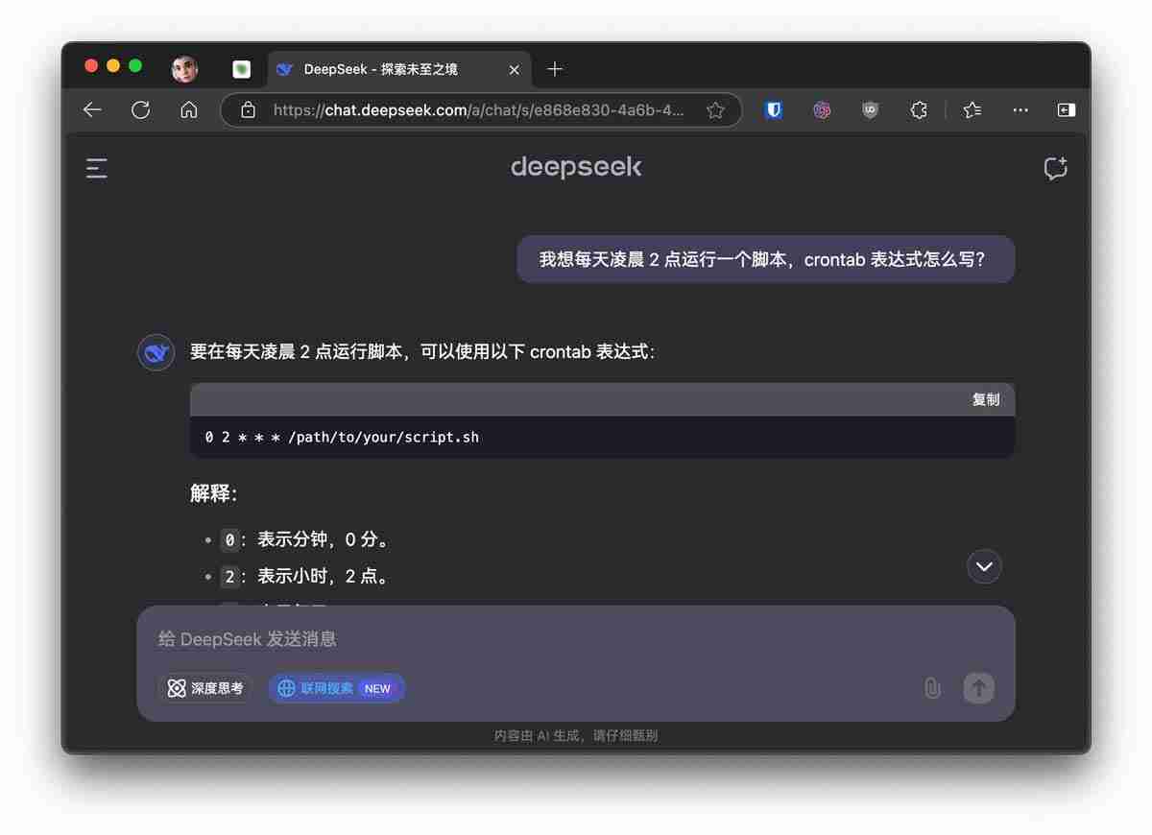The width and height of the screenshot is (1152, 835).
Task: Collapse the sidebar via the hamburger icon
Action: click(x=96, y=168)
